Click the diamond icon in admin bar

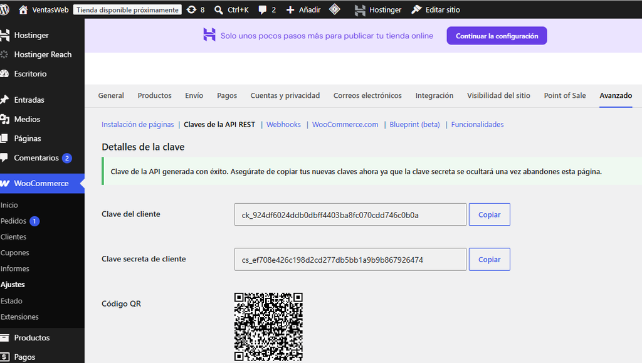(335, 9)
